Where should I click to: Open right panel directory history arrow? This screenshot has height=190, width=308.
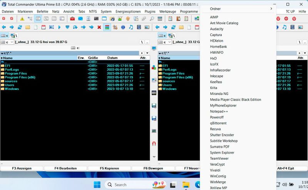pyautogui.click(x=305, y=53)
